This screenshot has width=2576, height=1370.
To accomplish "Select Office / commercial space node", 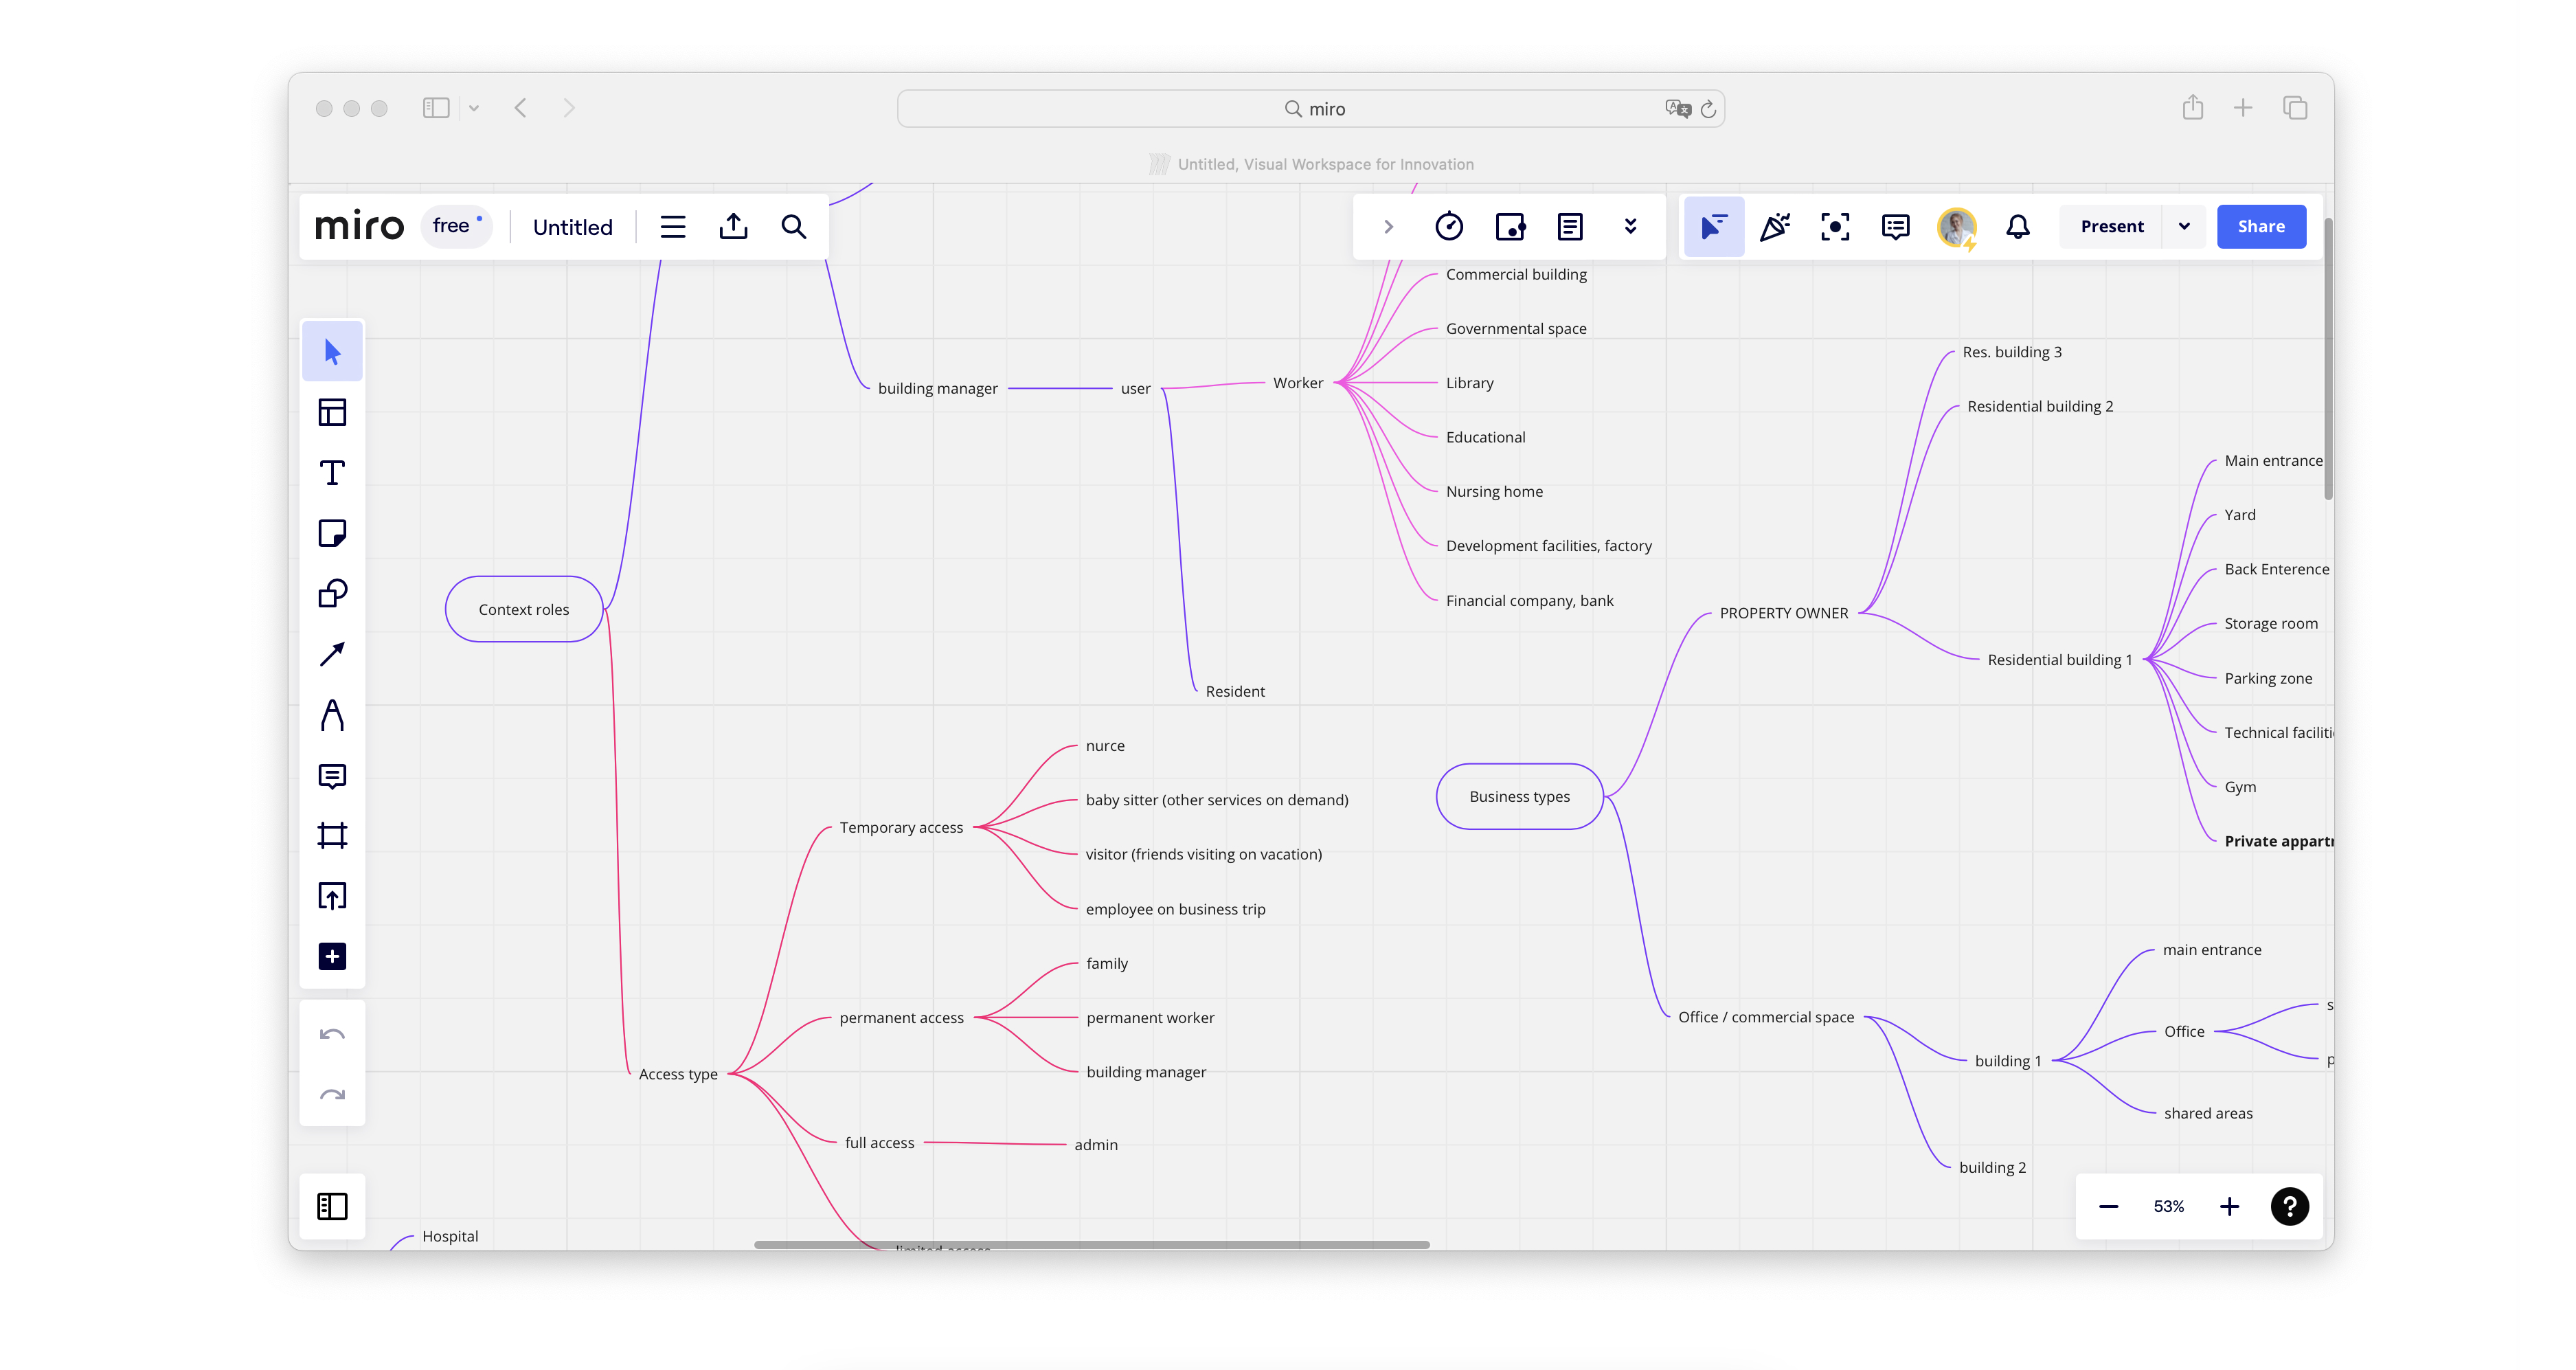I will [1766, 1017].
